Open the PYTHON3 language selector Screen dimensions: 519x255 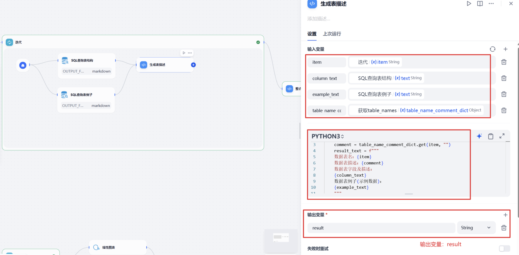point(328,136)
